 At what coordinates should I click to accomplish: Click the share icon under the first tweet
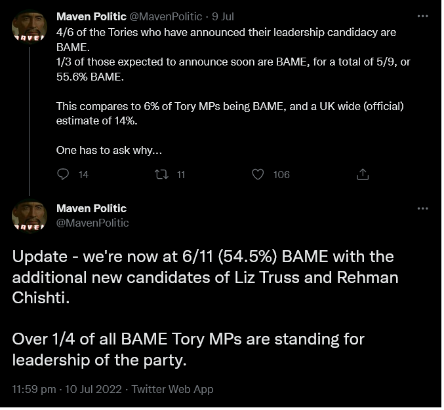coord(363,174)
